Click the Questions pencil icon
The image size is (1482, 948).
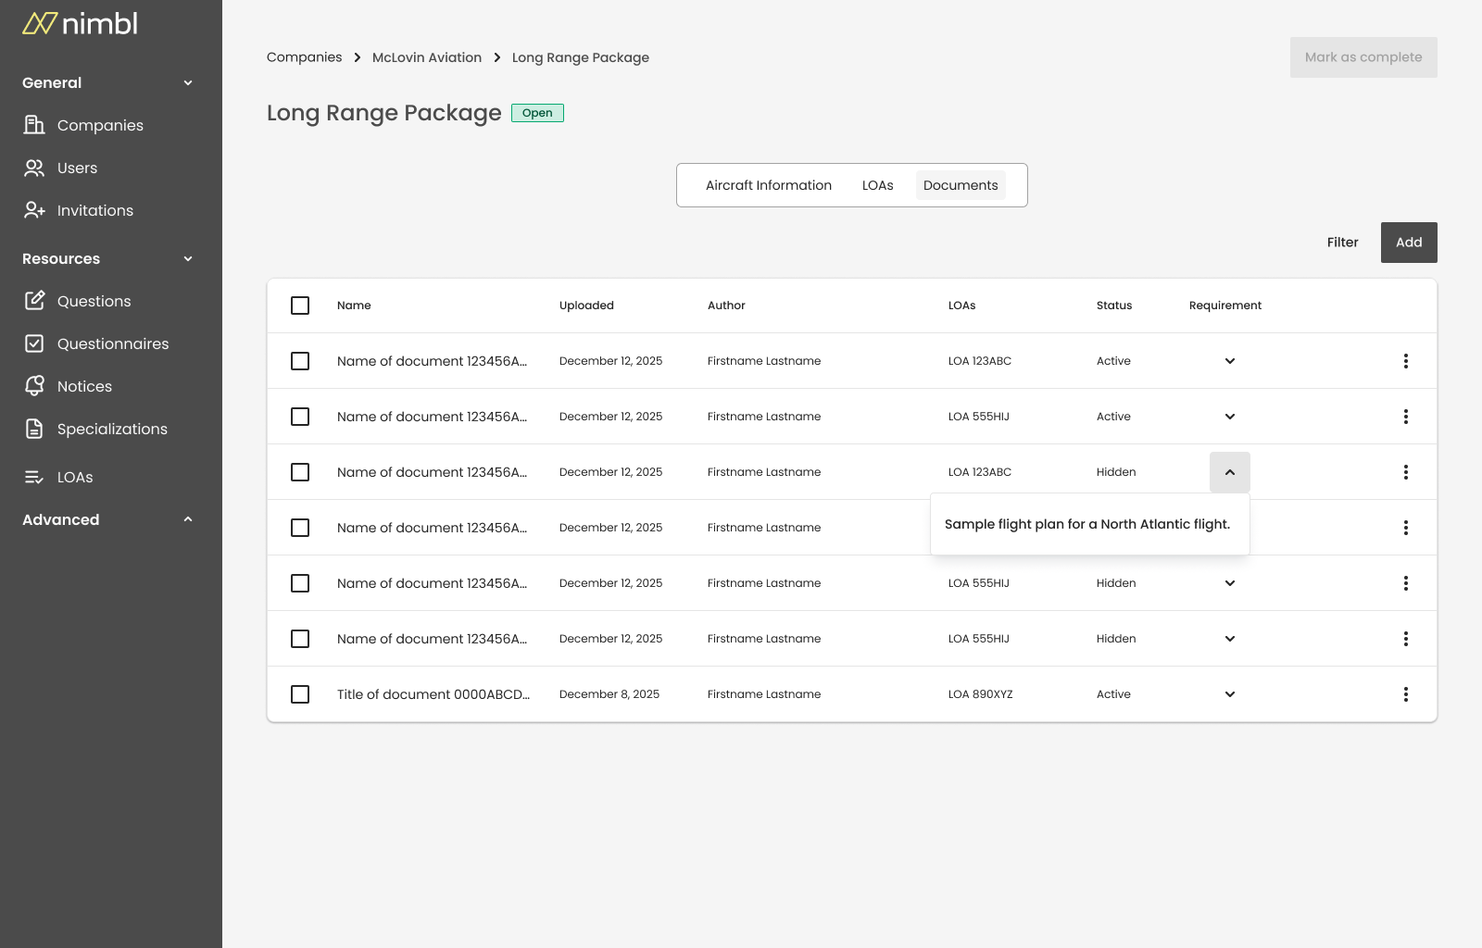(x=34, y=301)
